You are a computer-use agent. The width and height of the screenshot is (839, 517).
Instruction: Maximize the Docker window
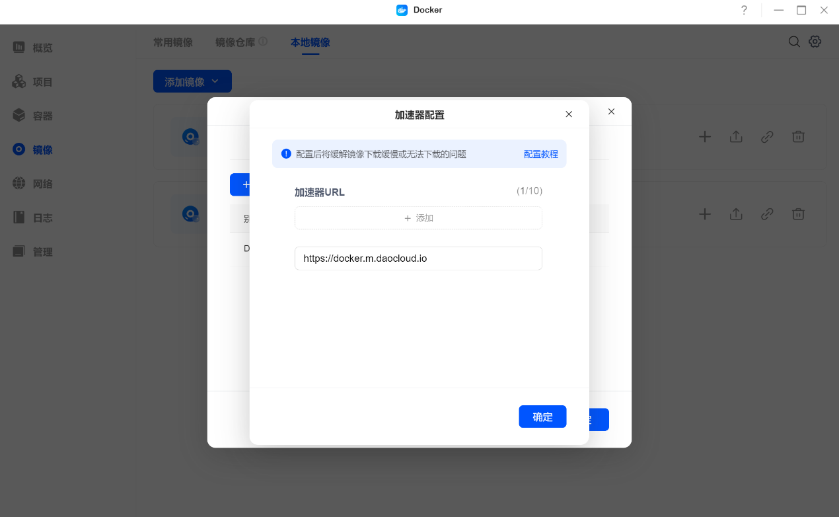(801, 10)
